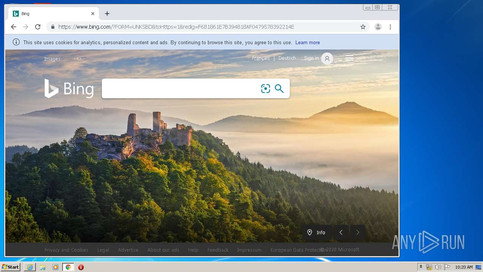The image size is (483, 272).
Task: Click the browser forward arrow
Action: click(26, 27)
